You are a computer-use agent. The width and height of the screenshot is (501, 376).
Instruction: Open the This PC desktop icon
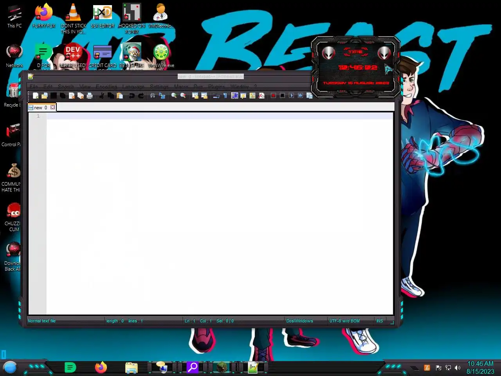coord(14,16)
